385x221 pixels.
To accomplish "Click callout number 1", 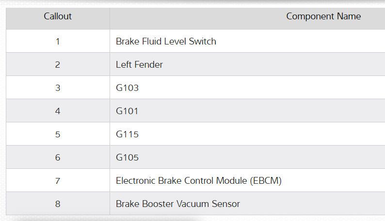I will coord(58,42).
